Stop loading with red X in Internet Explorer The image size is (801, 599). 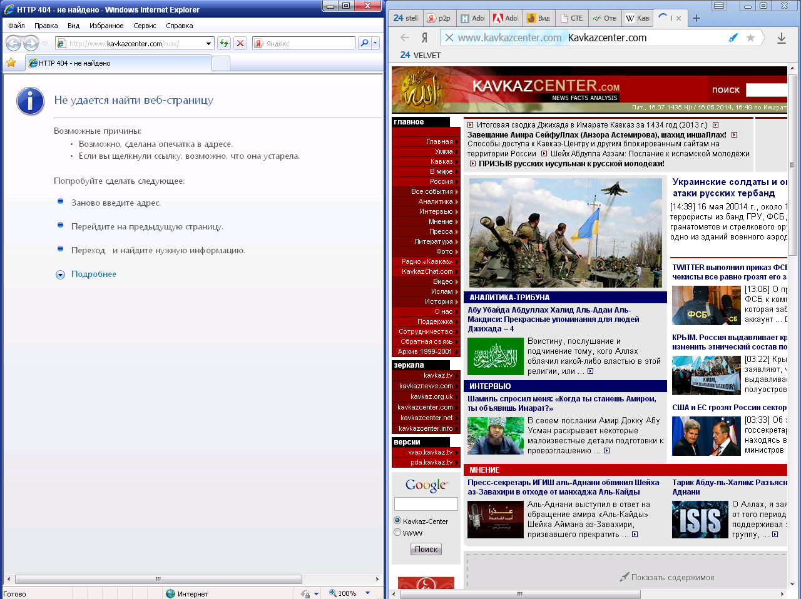point(240,43)
